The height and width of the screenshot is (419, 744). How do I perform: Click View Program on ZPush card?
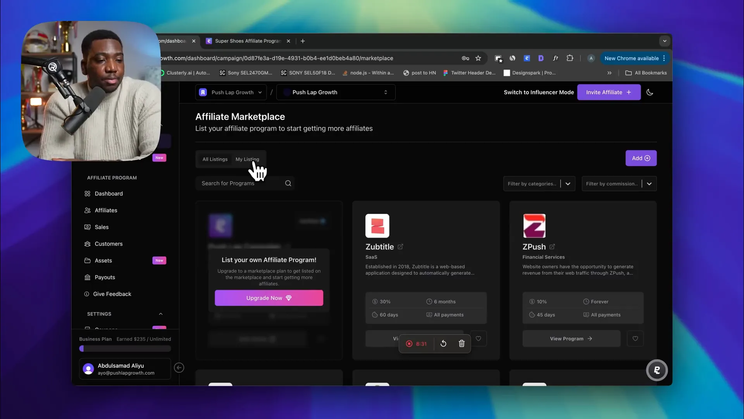coord(571,338)
